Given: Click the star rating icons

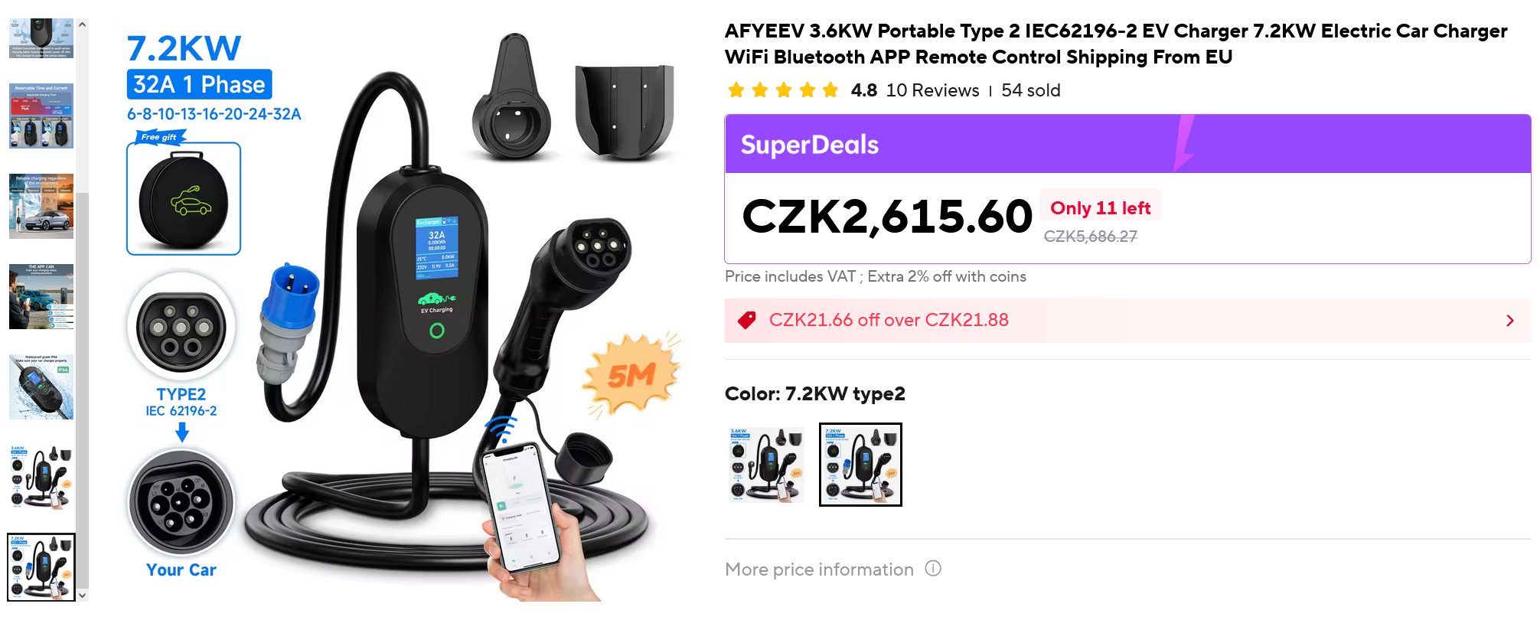Looking at the screenshot, I should pos(783,90).
